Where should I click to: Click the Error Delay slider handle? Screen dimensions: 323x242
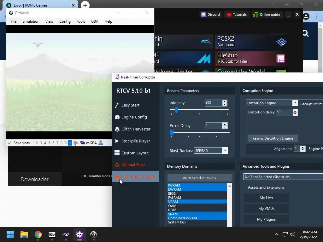point(172,133)
